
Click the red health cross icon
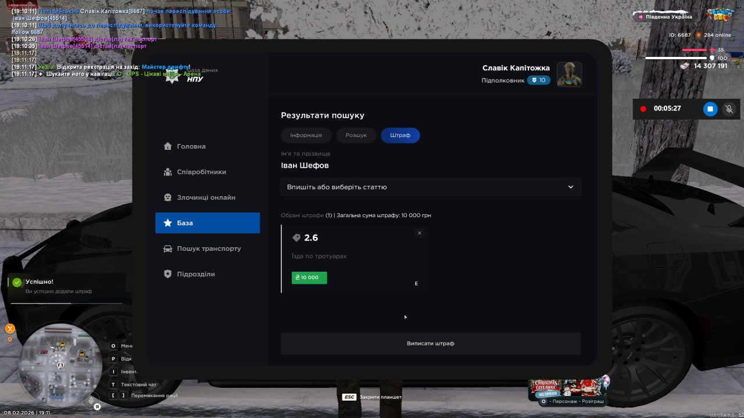point(712,50)
